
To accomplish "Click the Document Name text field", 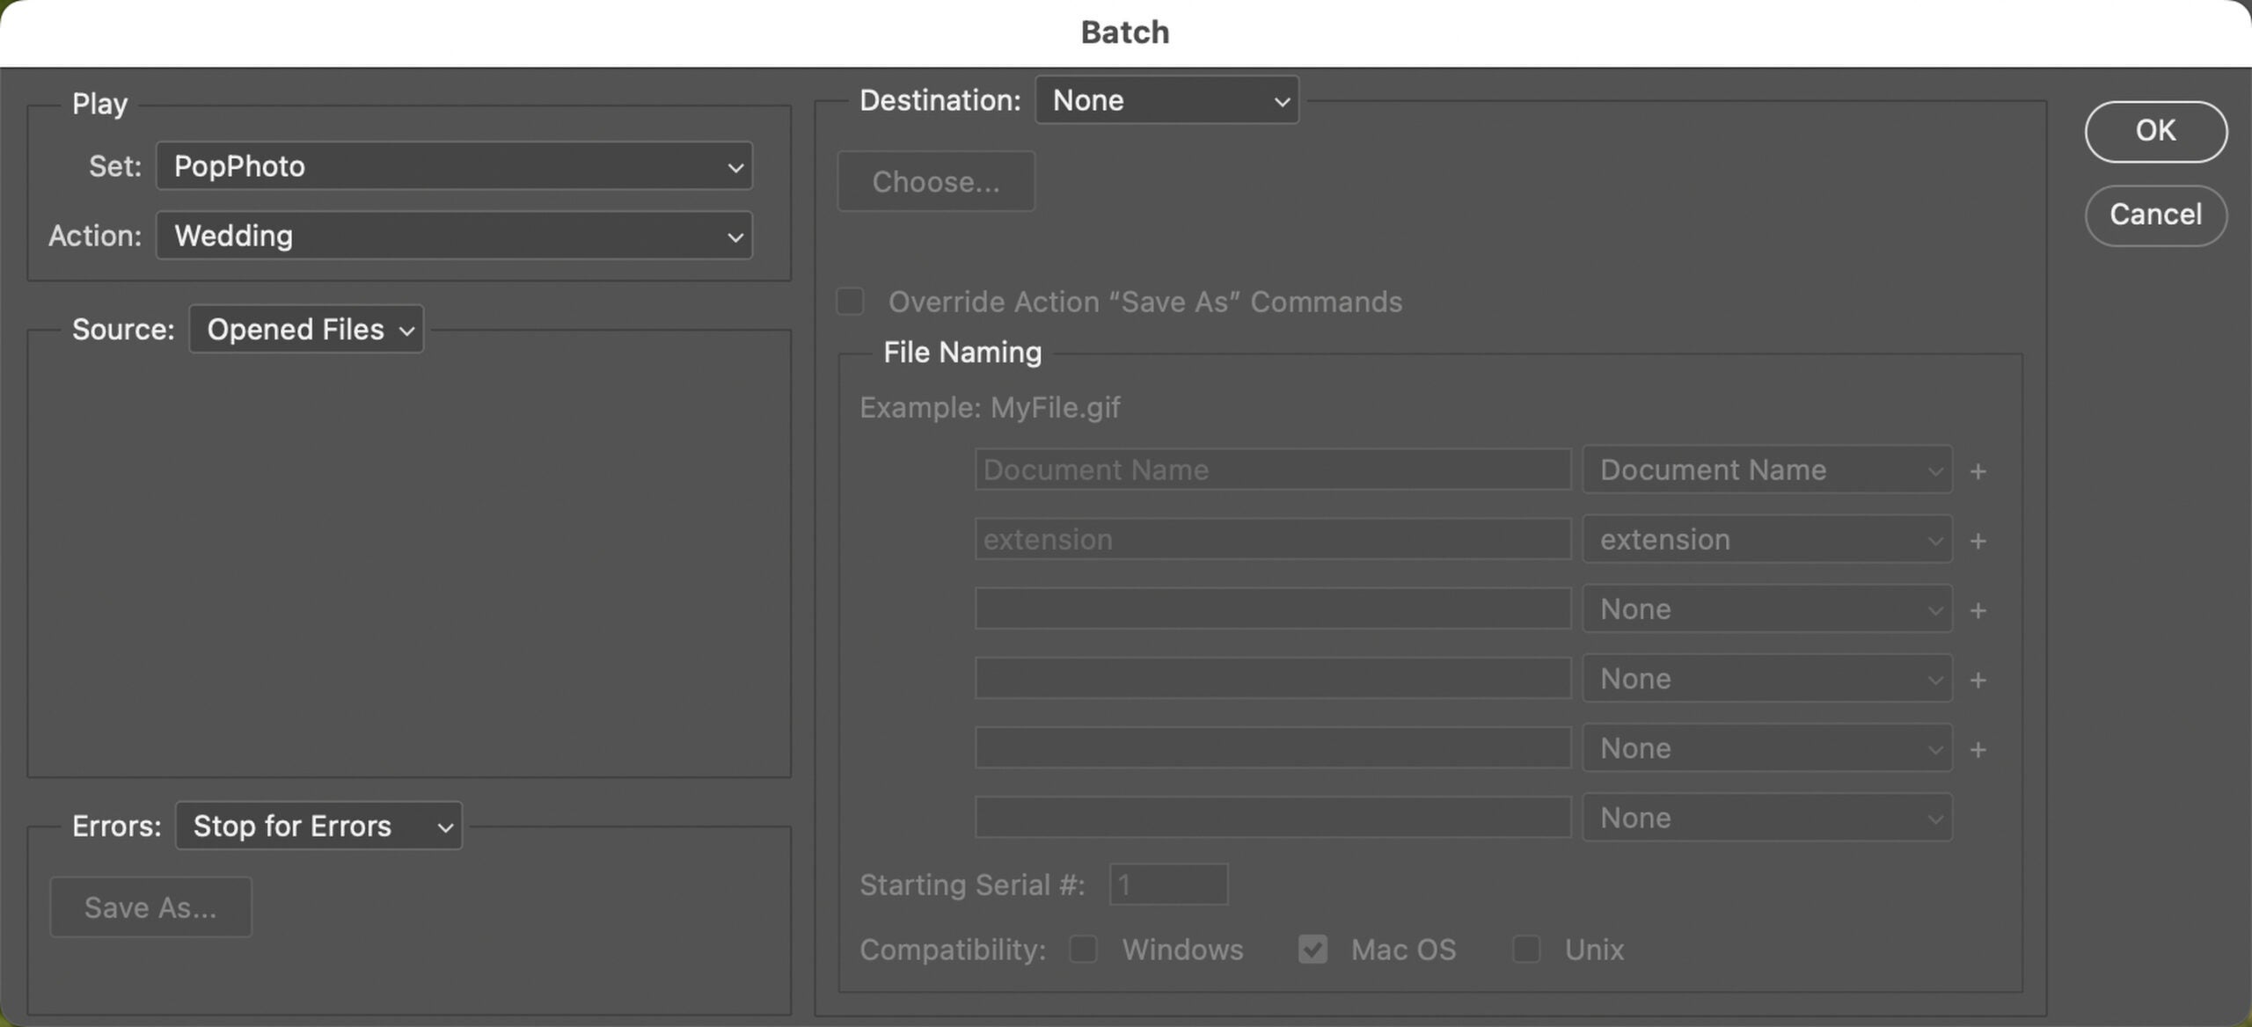I will click(1273, 470).
